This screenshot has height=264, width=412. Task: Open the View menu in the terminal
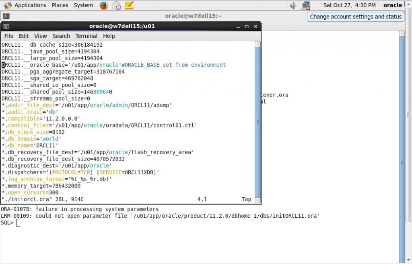coord(40,36)
